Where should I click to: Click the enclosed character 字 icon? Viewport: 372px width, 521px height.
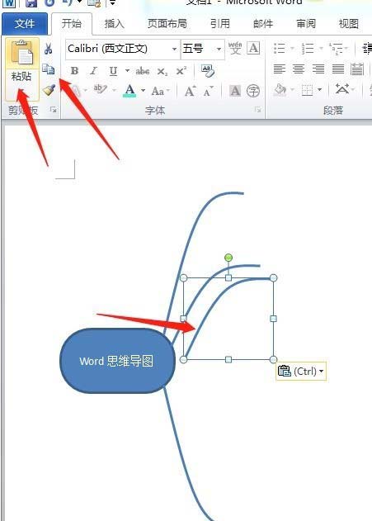253,91
